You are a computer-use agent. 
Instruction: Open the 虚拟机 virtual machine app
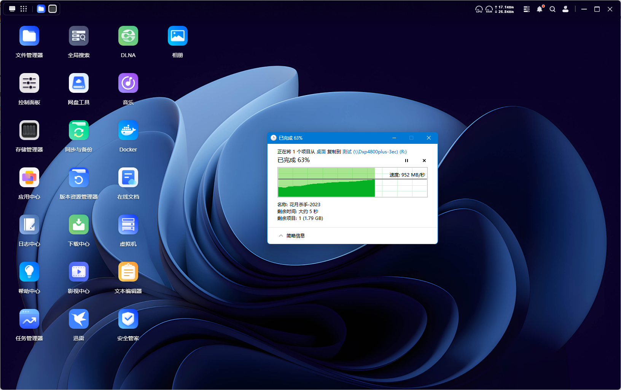coord(128,224)
